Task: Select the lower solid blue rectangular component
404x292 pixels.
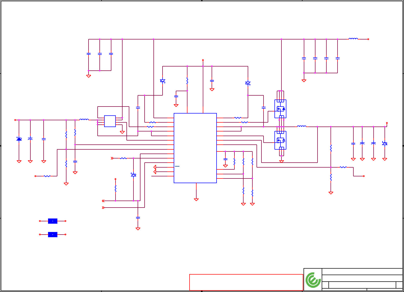Action: point(53,235)
